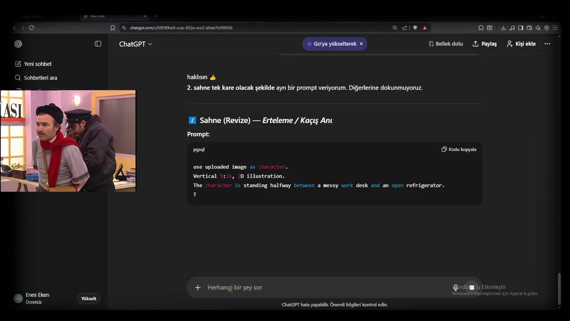Open Sohbetleri ara chat search
The image size is (570, 321).
point(36,78)
